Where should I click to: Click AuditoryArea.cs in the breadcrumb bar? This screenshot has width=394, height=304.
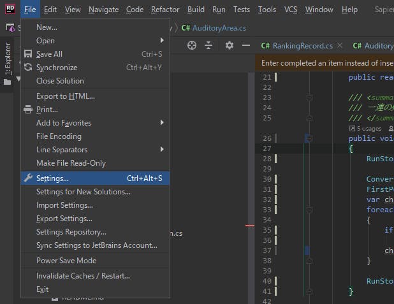pos(219,28)
